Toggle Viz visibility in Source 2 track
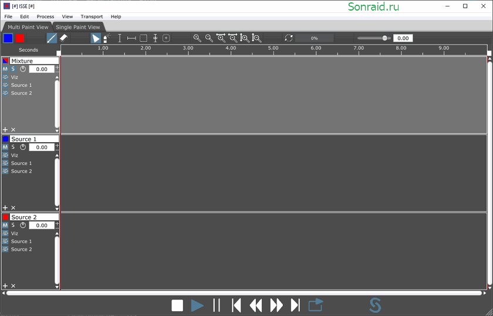The height and width of the screenshot is (316, 493). (5, 233)
